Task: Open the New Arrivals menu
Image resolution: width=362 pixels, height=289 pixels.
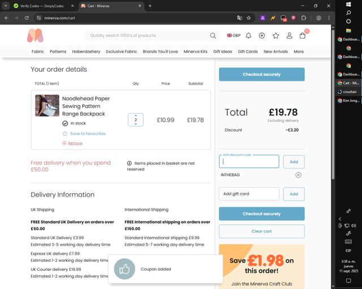Action: click(x=275, y=51)
